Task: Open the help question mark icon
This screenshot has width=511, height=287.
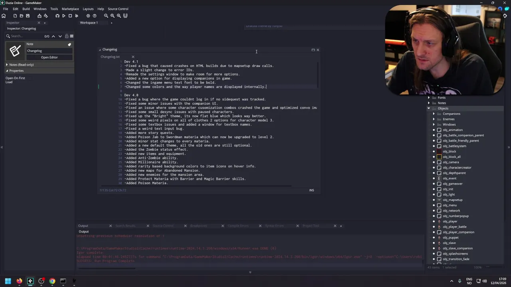Action: [95, 16]
